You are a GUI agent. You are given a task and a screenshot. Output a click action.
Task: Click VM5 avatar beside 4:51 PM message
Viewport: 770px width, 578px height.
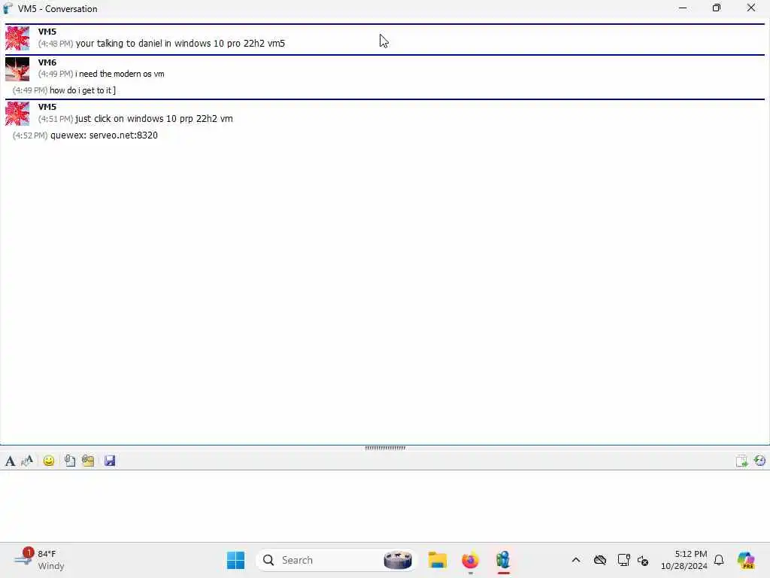coord(17,114)
